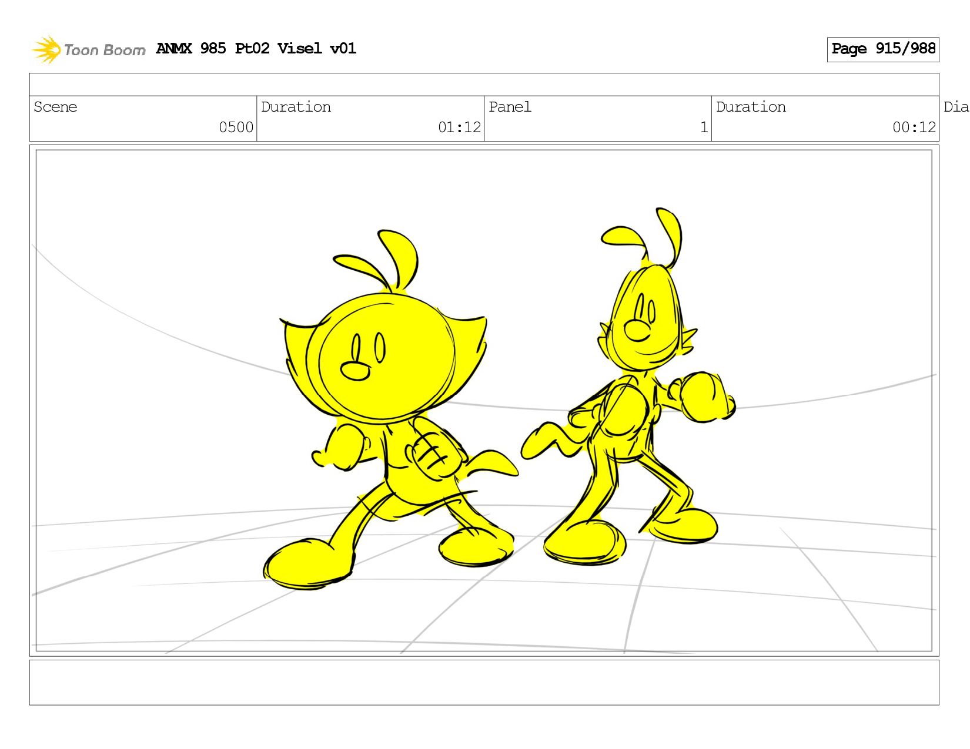Click the empty notes box below panel

[484, 683]
